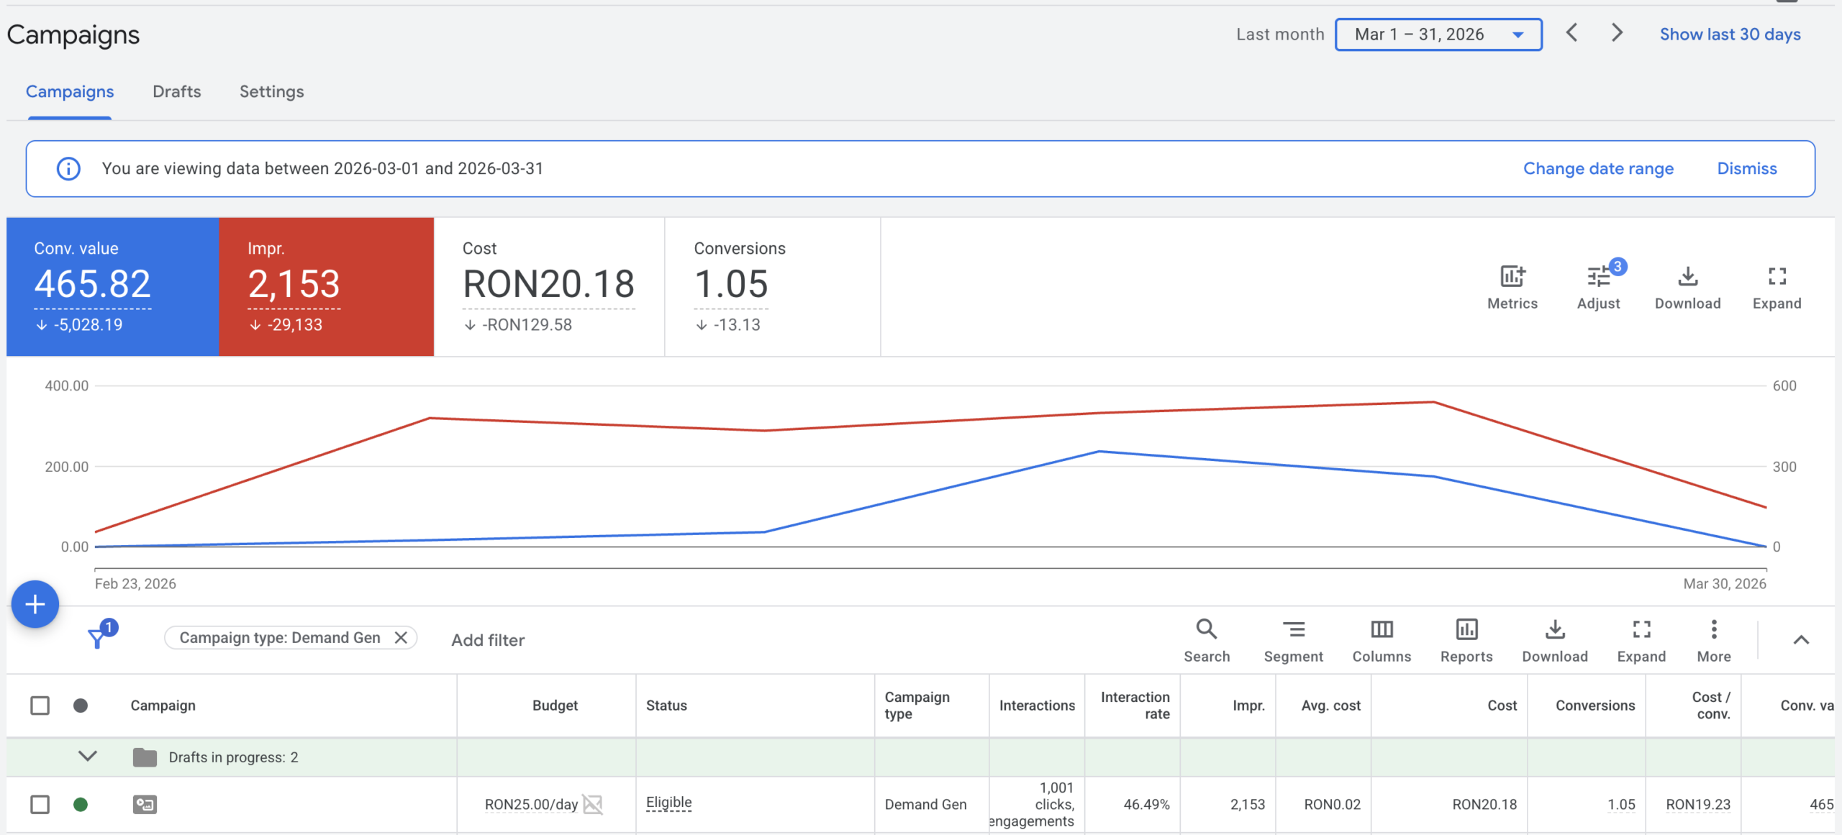Click the green enabled status dot
The height and width of the screenshot is (835, 1842).
(81, 804)
